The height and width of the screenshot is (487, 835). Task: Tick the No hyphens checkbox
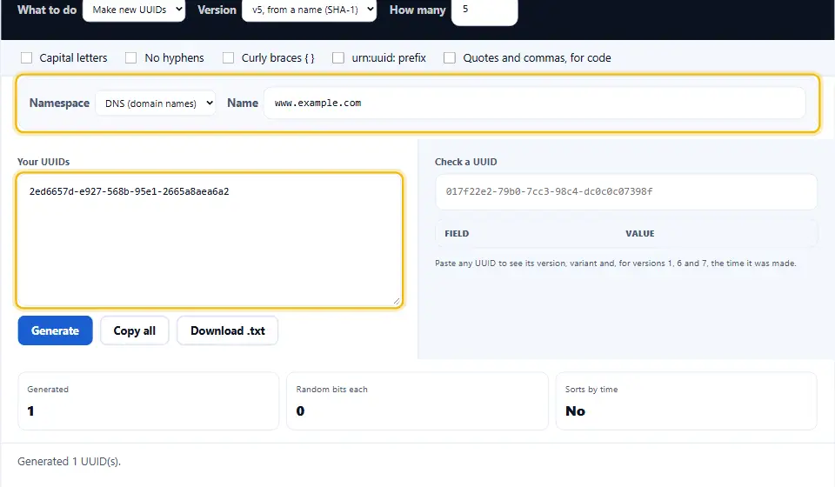tap(131, 57)
